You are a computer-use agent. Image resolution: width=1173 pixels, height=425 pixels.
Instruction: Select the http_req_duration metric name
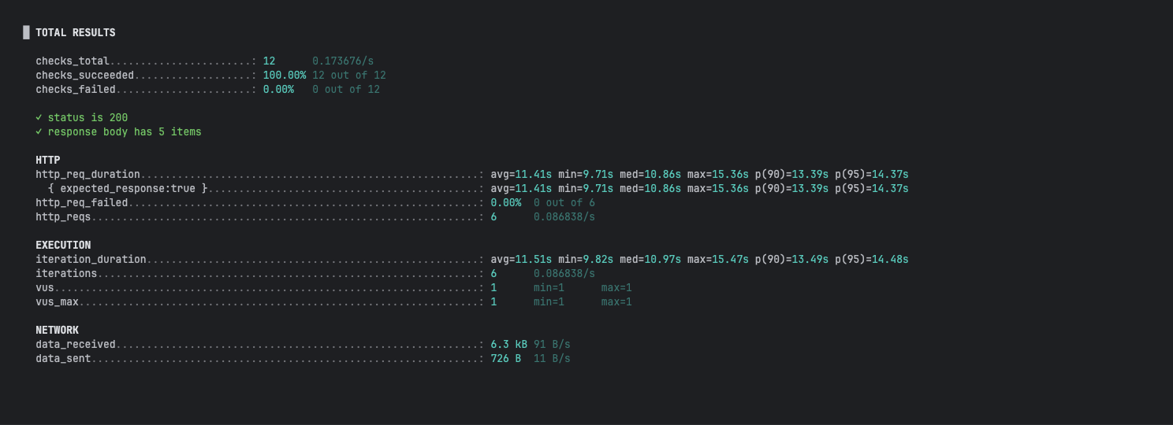click(88, 174)
